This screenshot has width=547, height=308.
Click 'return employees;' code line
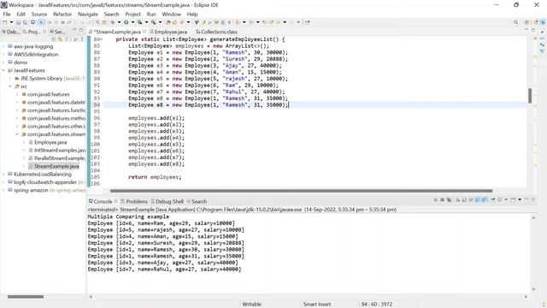pos(155,177)
